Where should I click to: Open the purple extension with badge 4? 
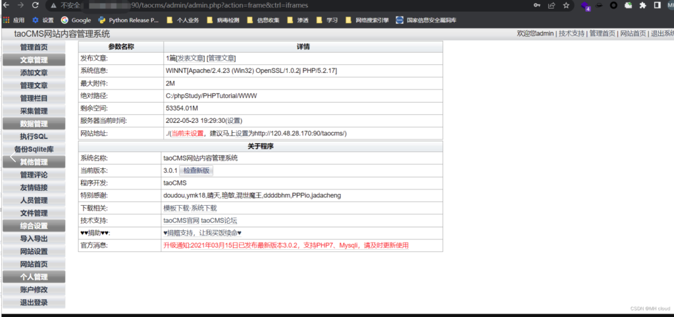coord(585,6)
